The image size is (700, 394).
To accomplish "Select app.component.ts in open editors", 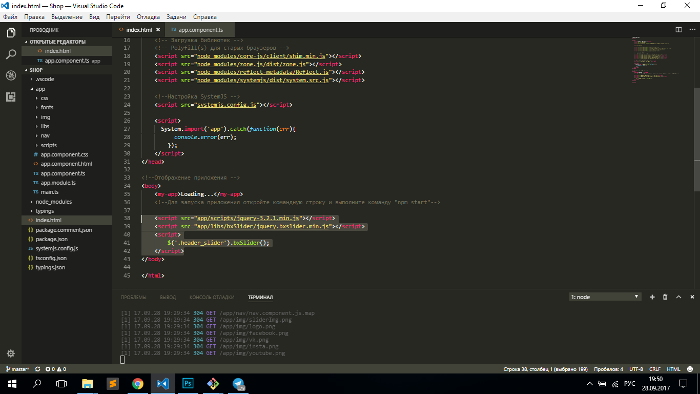I will (x=67, y=61).
